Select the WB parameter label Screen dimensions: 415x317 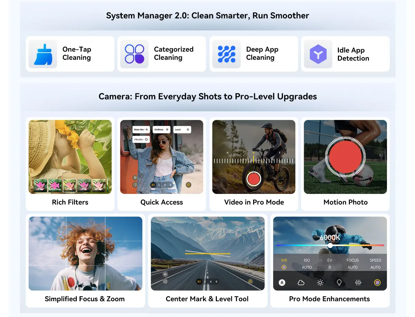(x=284, y=260)
